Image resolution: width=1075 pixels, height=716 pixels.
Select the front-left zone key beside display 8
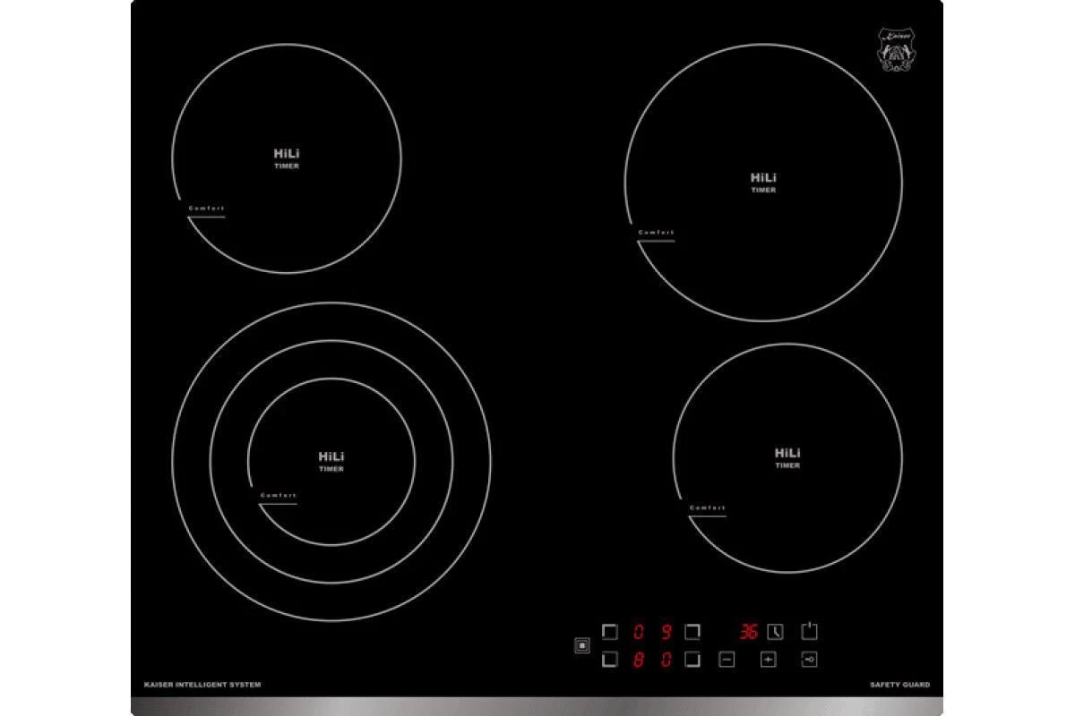click(x=610, y=661)
